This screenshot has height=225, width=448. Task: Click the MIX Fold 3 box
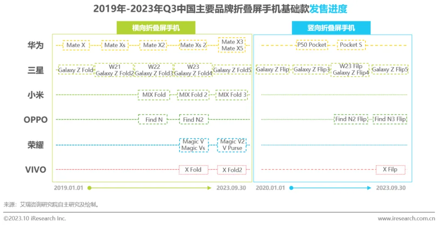pos(232,95)
